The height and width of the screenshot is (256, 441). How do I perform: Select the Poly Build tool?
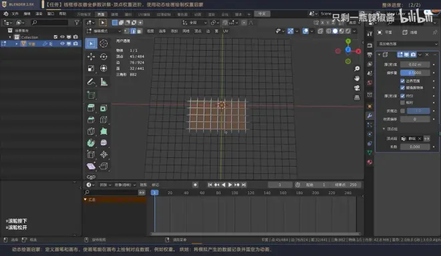[x=104, y=131]
